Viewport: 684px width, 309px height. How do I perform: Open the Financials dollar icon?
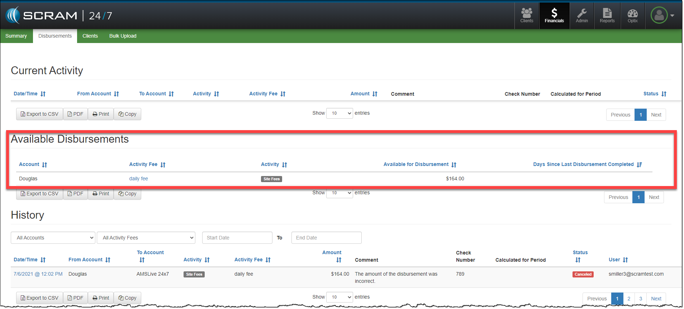pos(554,16)
